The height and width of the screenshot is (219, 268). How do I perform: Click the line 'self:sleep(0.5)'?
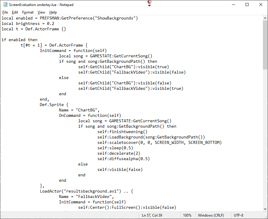(x=115, y=148)
